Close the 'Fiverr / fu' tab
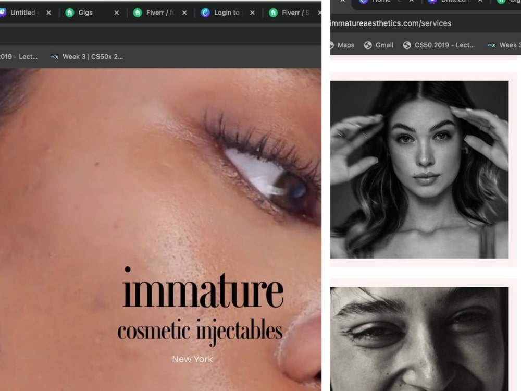The height and width of the screenshot is (391, 521). click(x=184, y=13)
